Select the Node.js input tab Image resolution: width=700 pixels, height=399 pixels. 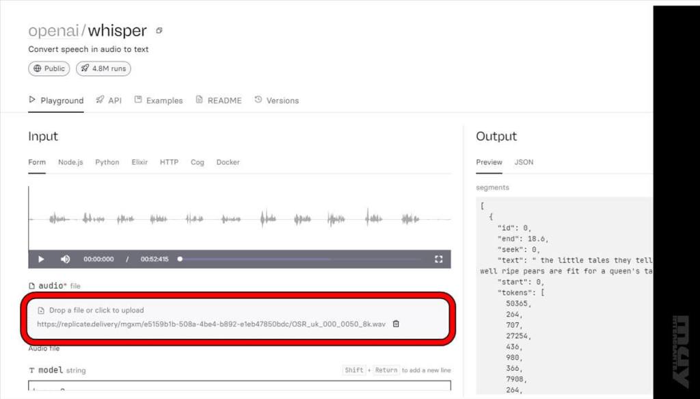pyautogui.click(x=70, y=162)
